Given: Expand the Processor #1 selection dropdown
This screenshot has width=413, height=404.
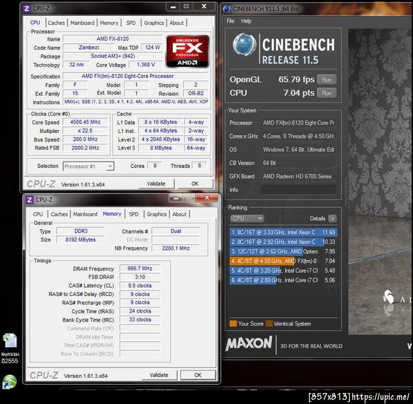Looking at the screenshot, I should point(88,166).
